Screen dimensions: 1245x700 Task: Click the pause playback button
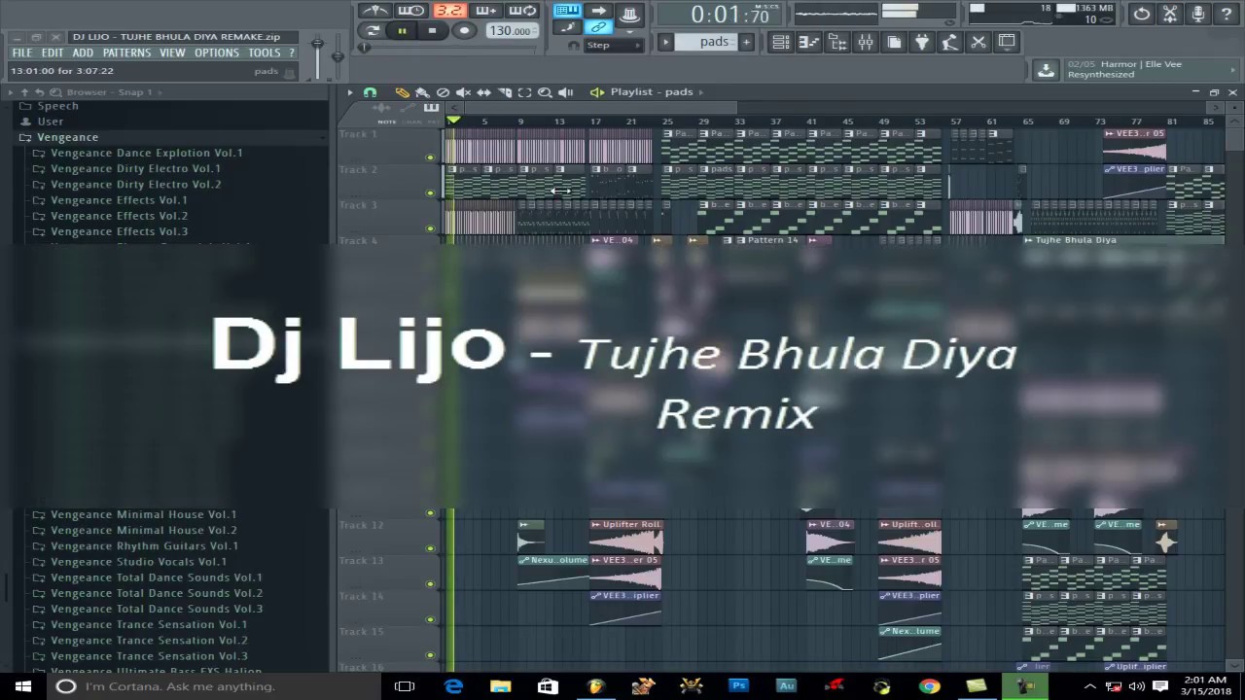tap(402, 31)
